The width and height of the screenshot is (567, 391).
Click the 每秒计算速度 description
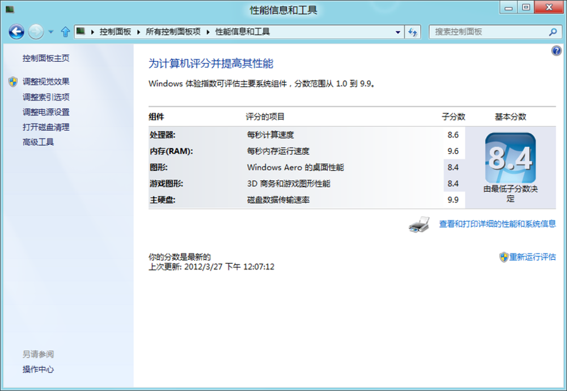(x=270, y=135)
